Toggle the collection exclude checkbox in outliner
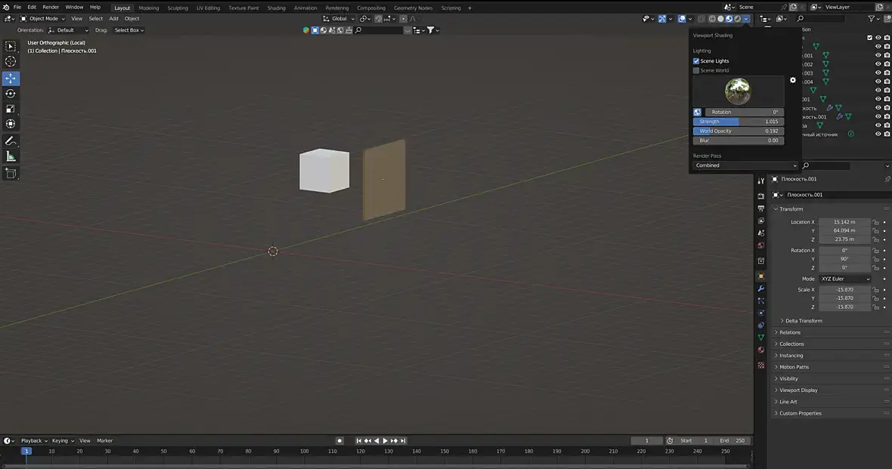The width and height of the screenshot is (892, 469). (x=869, y=38)
